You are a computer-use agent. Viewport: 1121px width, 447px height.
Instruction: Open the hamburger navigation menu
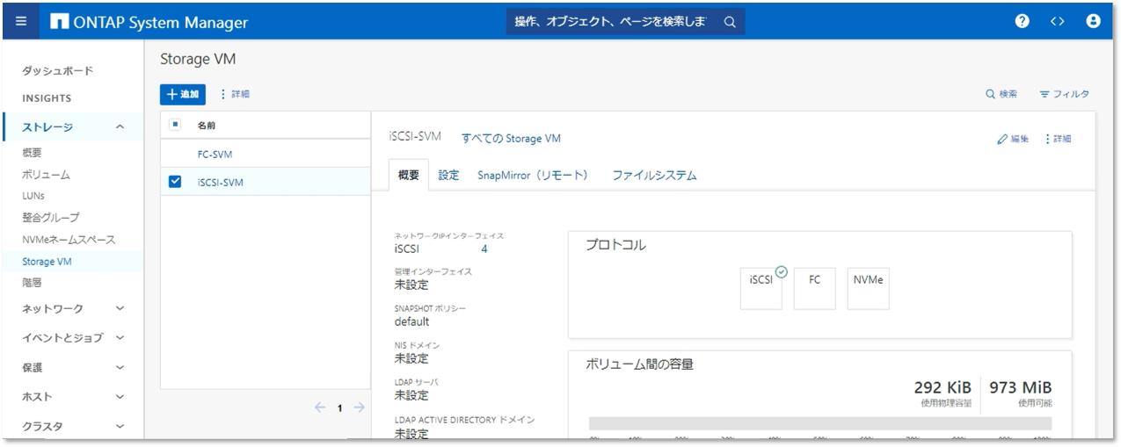[x=21, y=22]
